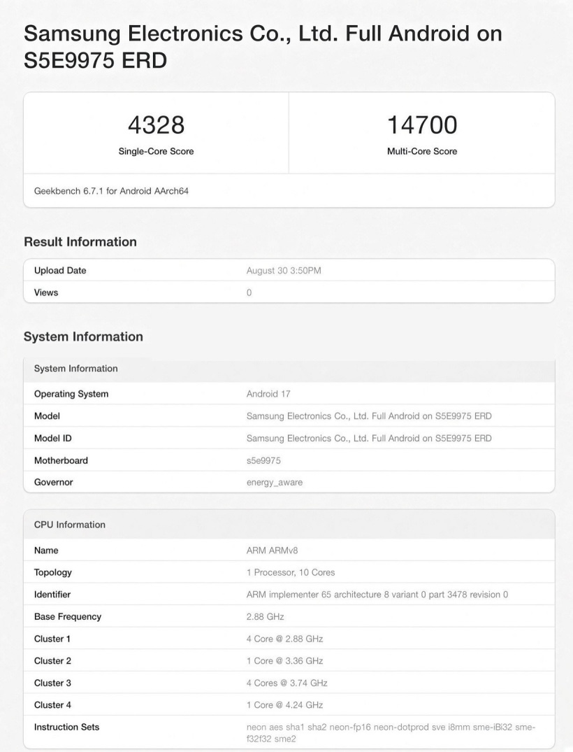This screenshot has width=573, height=752.
Task: Click the 'Cluster 4' row label
Action: click(52, 705)
